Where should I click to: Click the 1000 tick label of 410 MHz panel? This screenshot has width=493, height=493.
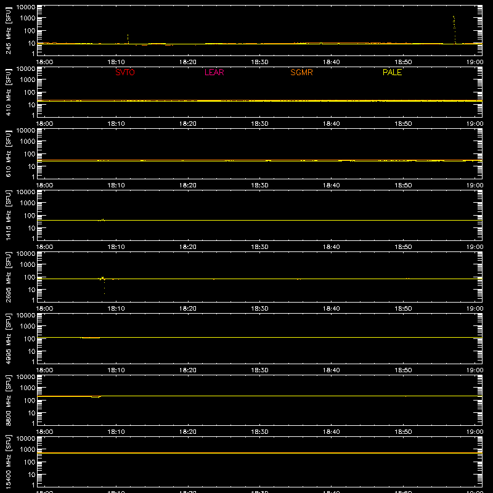(x=28, y=80)
